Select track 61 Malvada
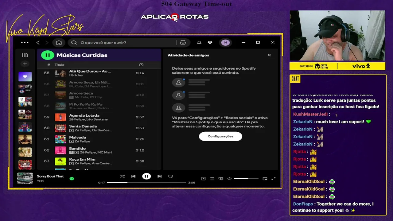 [x=99, y=139]
